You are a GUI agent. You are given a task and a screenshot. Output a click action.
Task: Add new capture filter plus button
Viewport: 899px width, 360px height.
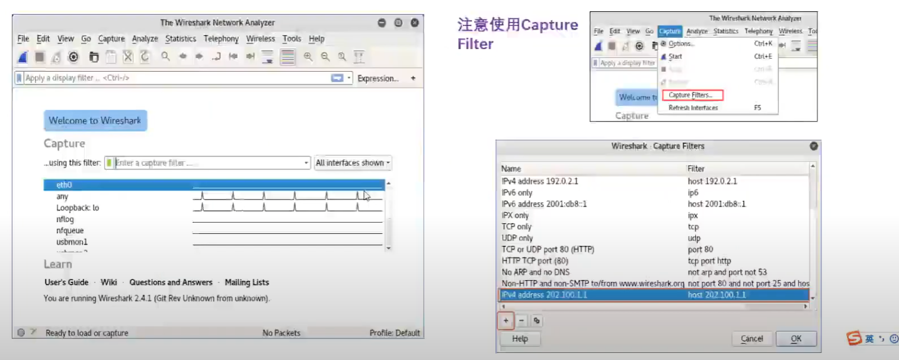[x=506, y=321]
